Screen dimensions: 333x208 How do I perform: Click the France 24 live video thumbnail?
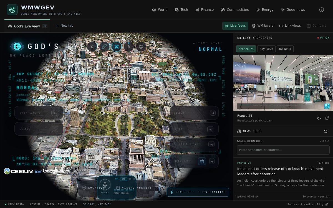[x=283, y=83]
